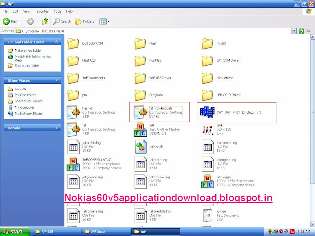Select the jafdutch.lng file icon
The width and height of the screenshot is (315, 236).
coord(140,164)
